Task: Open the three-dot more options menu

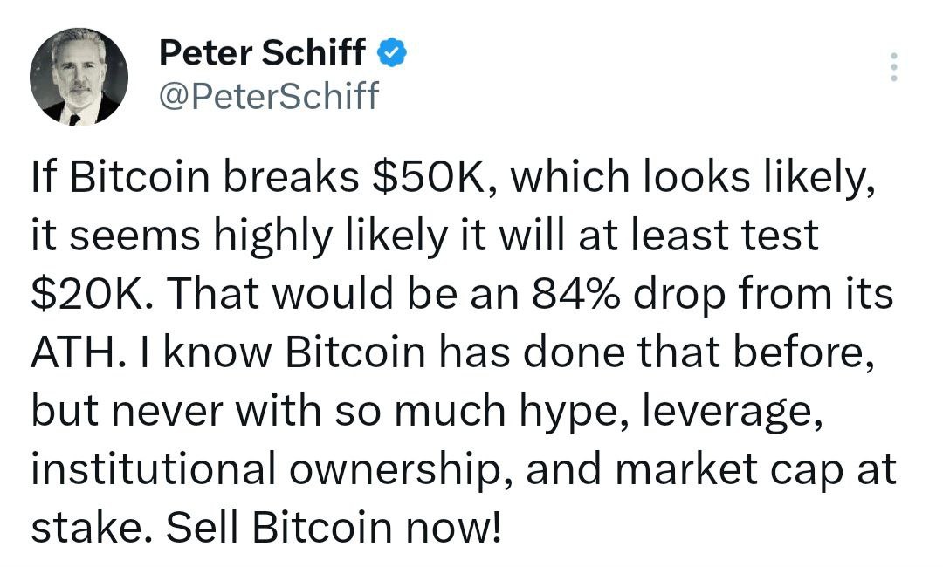Action: click(892, 67)
